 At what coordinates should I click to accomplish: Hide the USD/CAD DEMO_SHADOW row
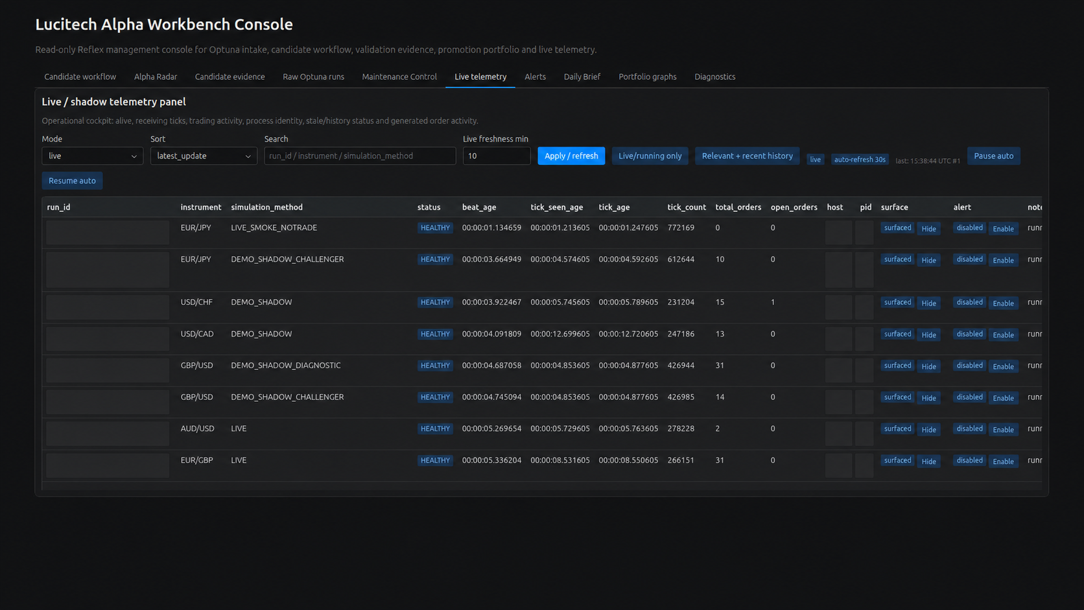[928, 335]
